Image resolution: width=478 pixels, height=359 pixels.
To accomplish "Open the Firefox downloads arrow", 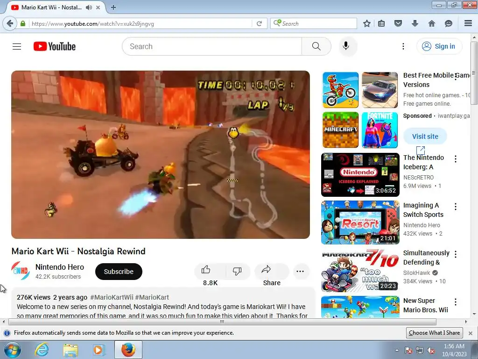I will click(x=415, y=23).
